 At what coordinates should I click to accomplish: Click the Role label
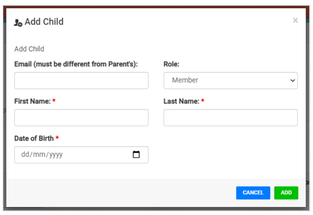point(172,64)
